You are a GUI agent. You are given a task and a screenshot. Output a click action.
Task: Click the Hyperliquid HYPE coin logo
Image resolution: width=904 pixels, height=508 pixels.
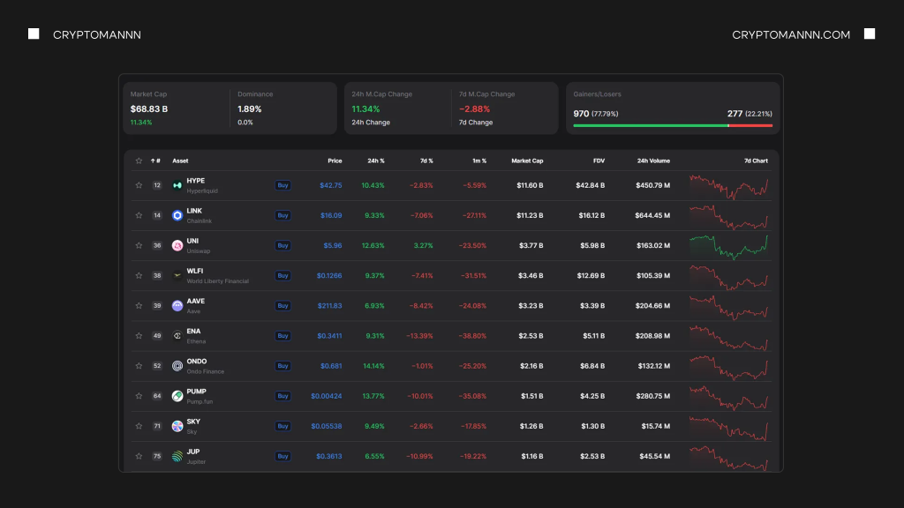click(176, 185)
